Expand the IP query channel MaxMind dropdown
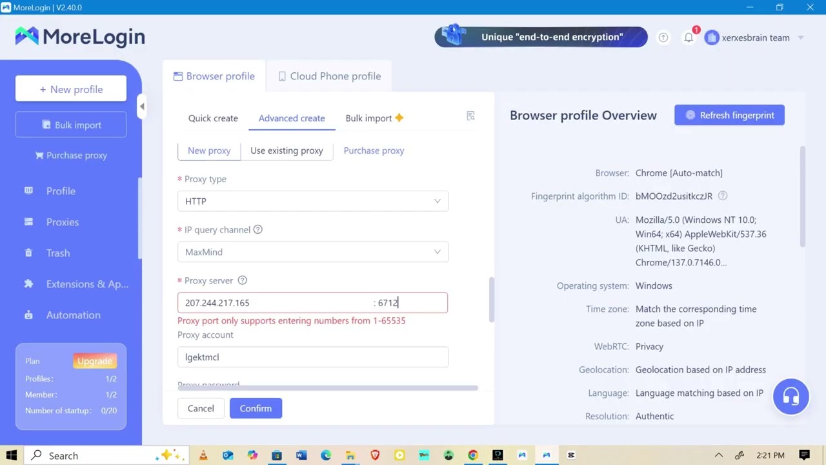The width and height of the screenshot is (826, 465). pos(313,252)
